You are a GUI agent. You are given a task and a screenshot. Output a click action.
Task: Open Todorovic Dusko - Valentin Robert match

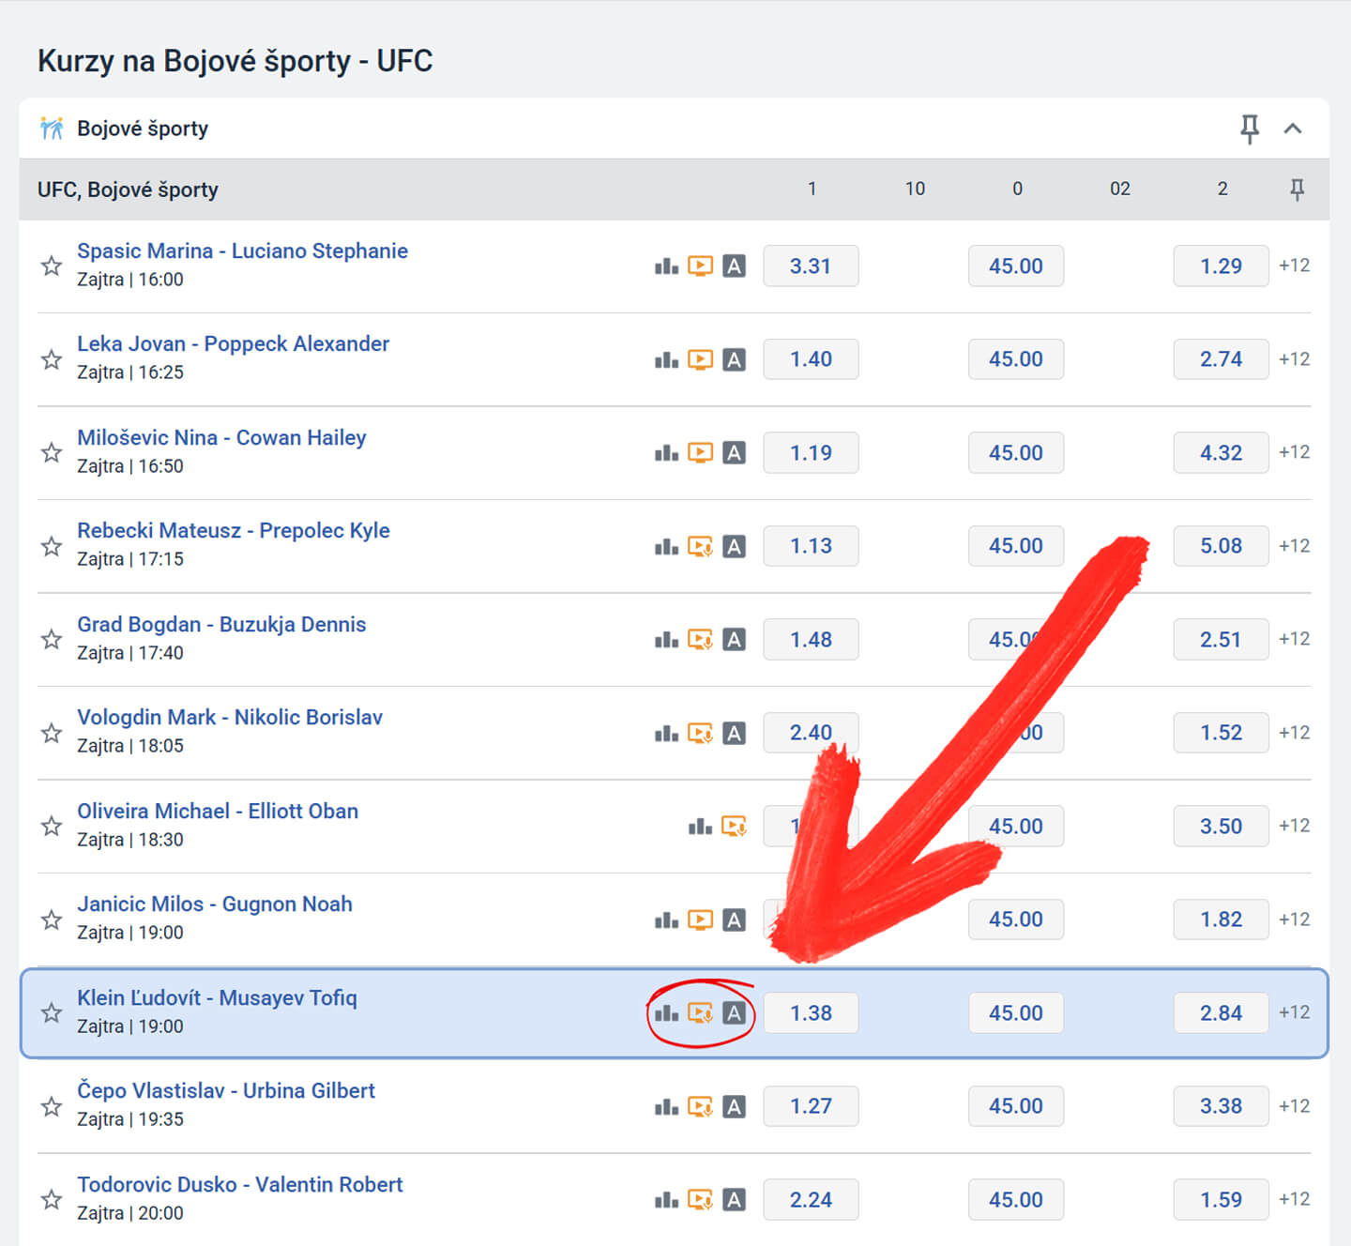click(x=239, y=1185)
